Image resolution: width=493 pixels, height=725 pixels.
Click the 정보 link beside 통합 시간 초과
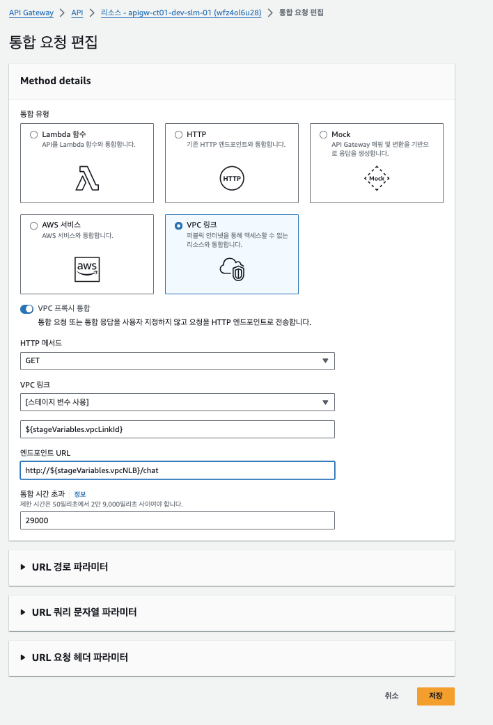coord(80,494)
